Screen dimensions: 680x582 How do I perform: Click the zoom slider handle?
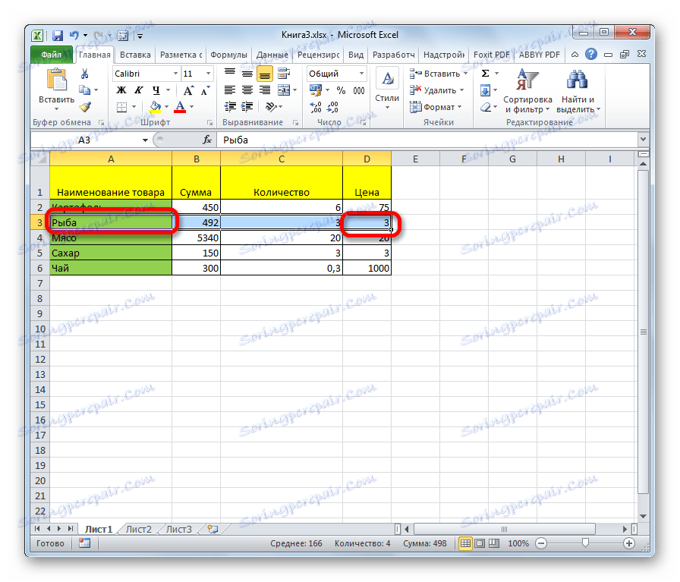(585, 543)
